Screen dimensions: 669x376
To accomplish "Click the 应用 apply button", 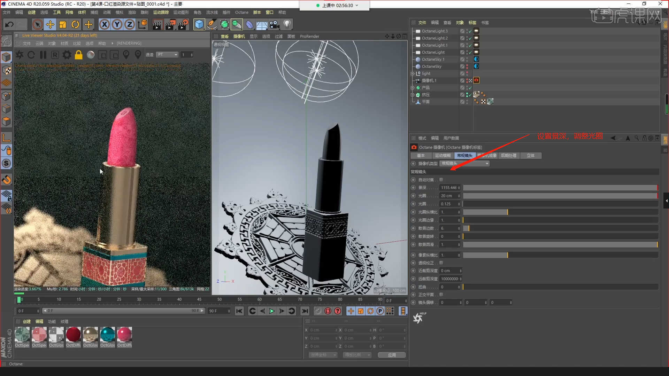I will coord(392,355).
